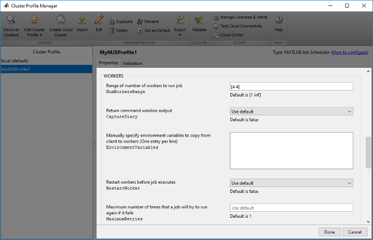Run Test Cloud Connectivity
Image resolution: width=373 pixels, height=240 pixels.
[x=238, y=26]
